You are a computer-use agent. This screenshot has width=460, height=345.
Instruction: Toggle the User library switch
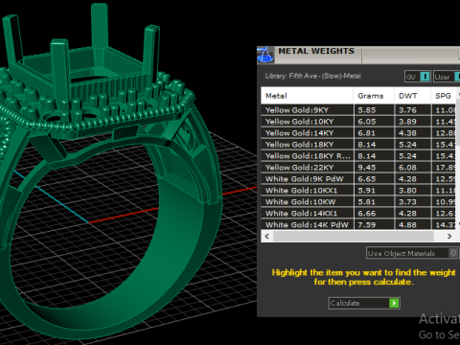(447, 77)
